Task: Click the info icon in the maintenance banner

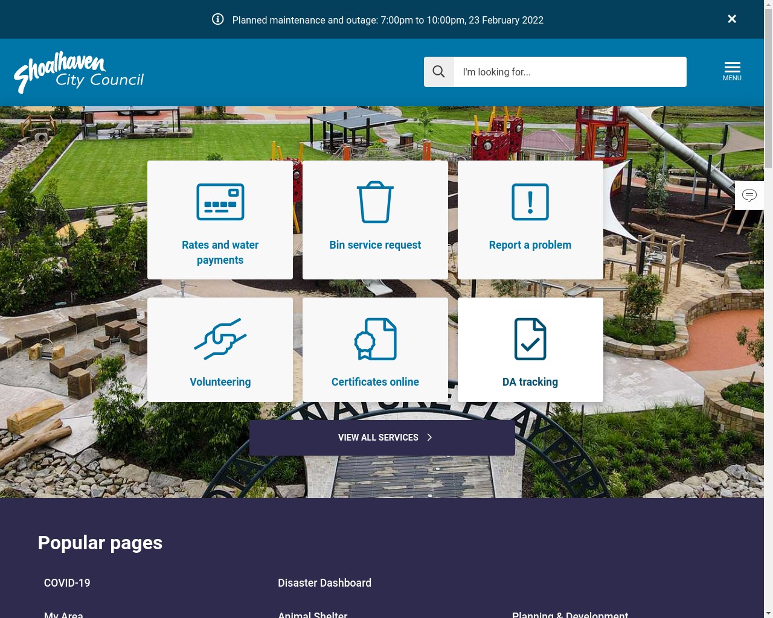Action: tap(217, 19)
